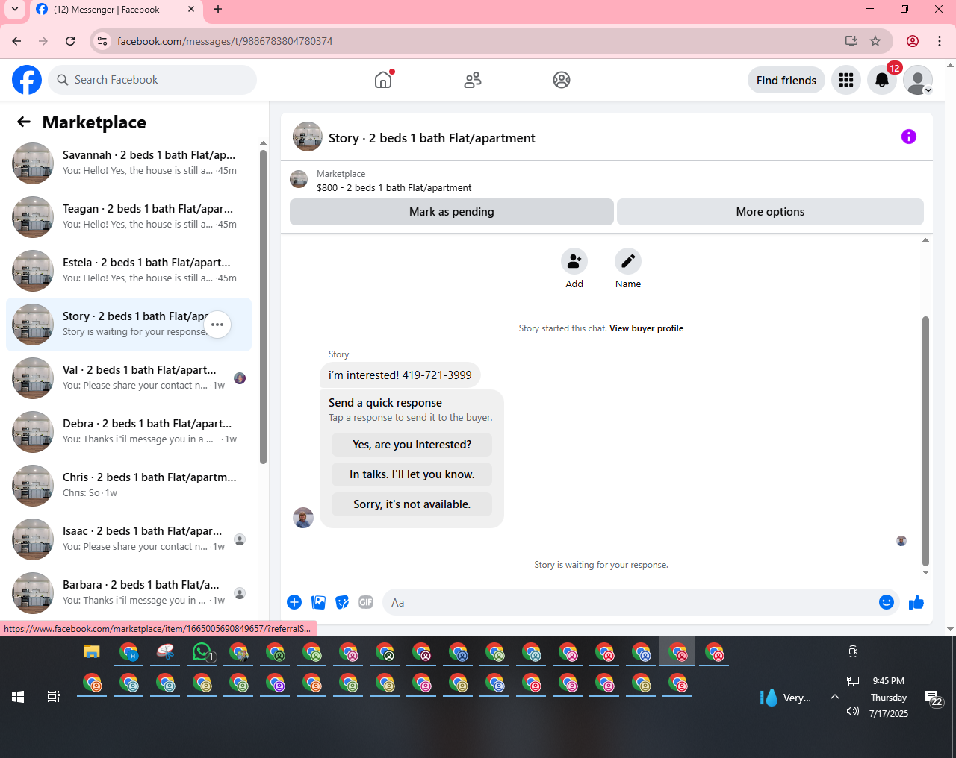Viewport: 956px width, 758px height.
Task: Click the conversation list scrollbar
Action: (x=263, y=306)
